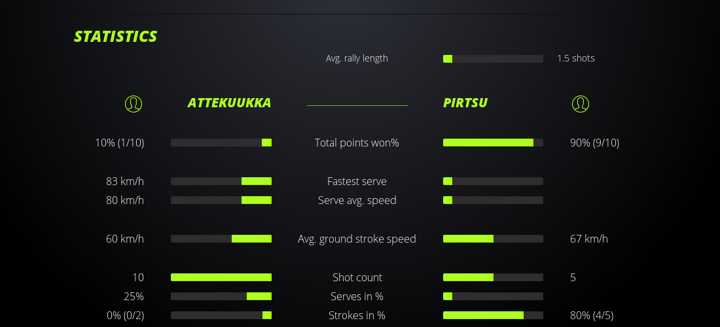Click the Total points won% label

(x=357, y=143)
